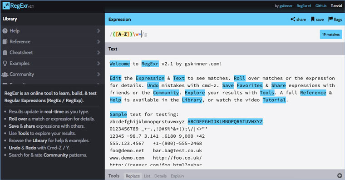Click the RegExr logo icon
The height and width of the screenshot is (180, 345).
[x=6, y=6]
